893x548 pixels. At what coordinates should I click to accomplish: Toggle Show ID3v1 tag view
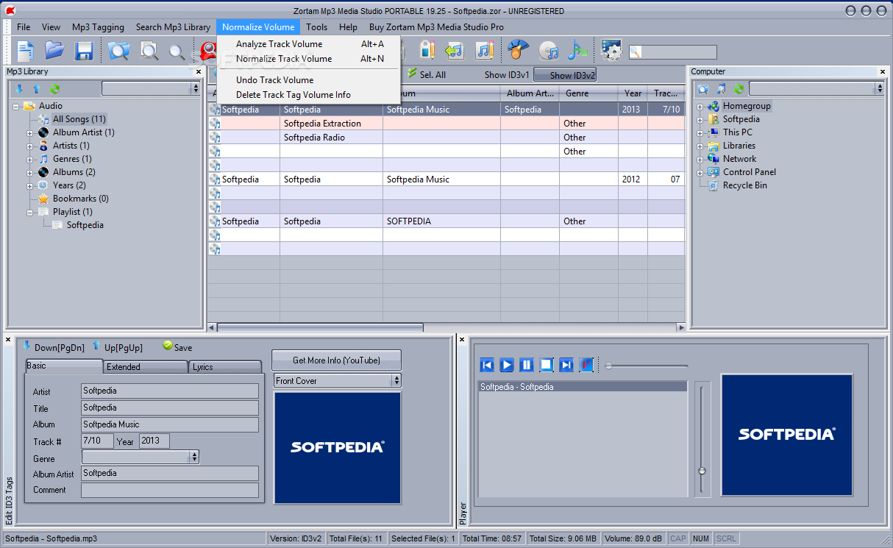[507, 75]
